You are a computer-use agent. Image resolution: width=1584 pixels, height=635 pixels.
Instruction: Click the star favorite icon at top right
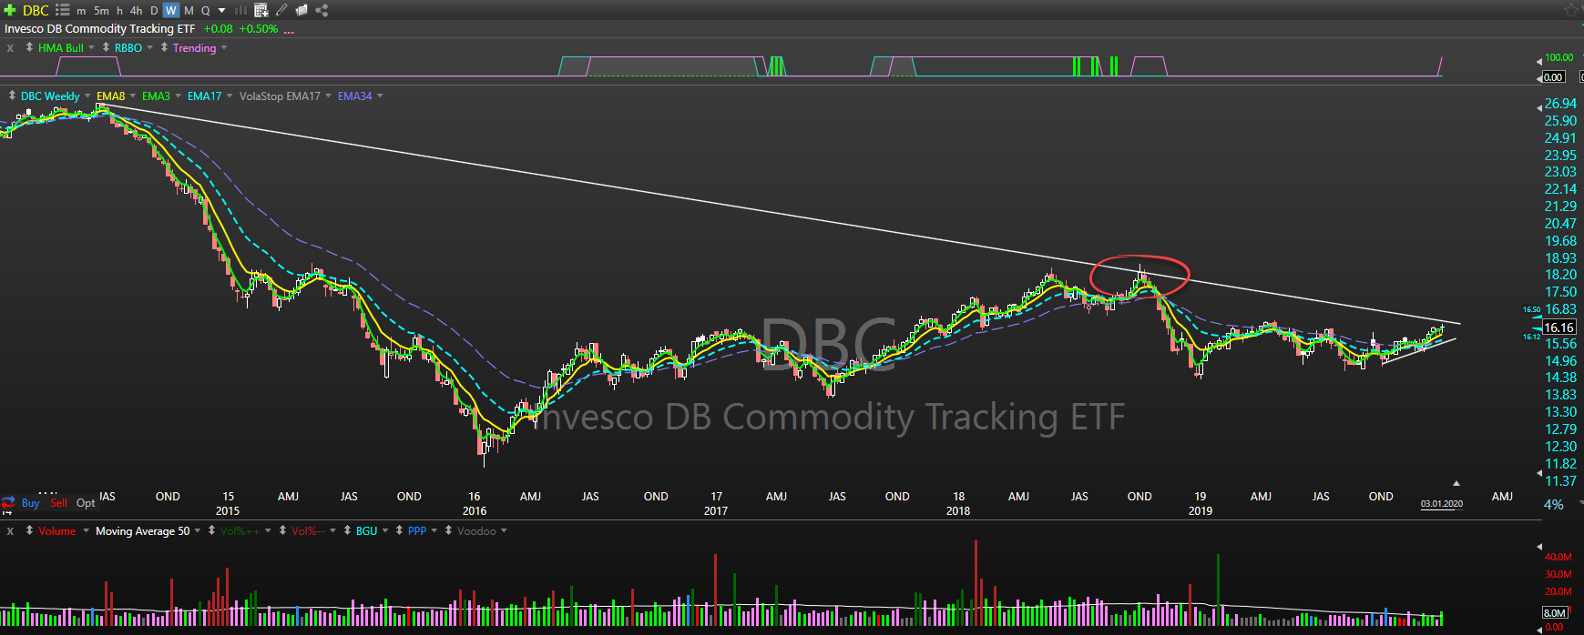(x=1571, y=10)
